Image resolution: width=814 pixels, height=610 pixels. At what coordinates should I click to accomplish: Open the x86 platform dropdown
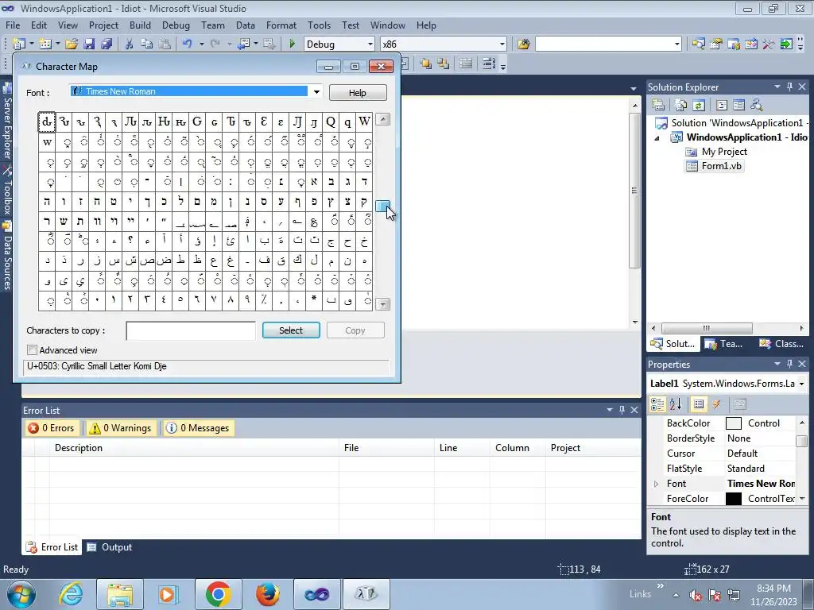(x=502, y=44)
